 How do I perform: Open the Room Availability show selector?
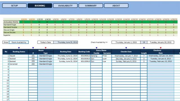pos(19,42)
